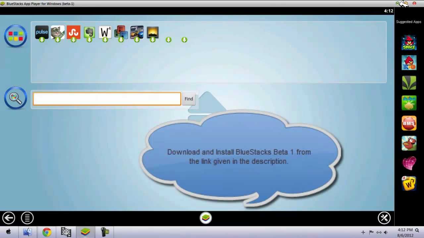The width and height of the screenshot is (424, 238).
Task: Click the BlueStacks taskbar icon
Action: tap(85, 232)
